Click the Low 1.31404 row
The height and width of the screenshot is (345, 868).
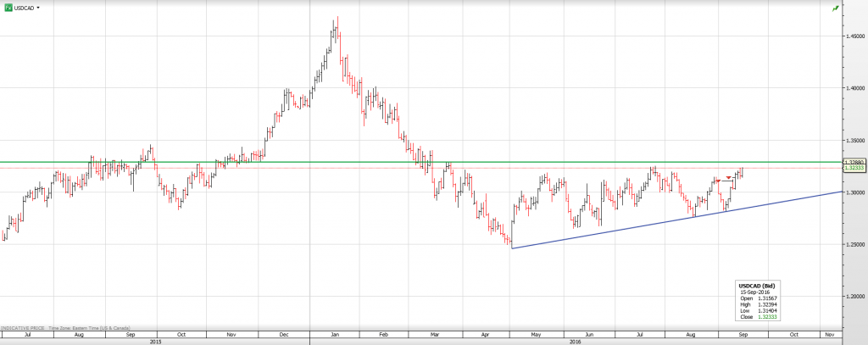pyautogui.click(x=757, y=311)
